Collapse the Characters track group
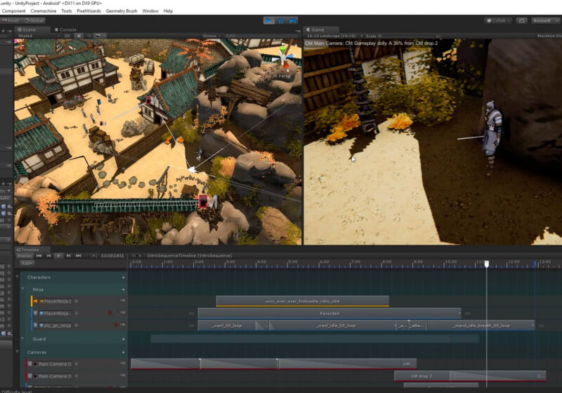The image size is (562, 393). (x=17, y=277)
